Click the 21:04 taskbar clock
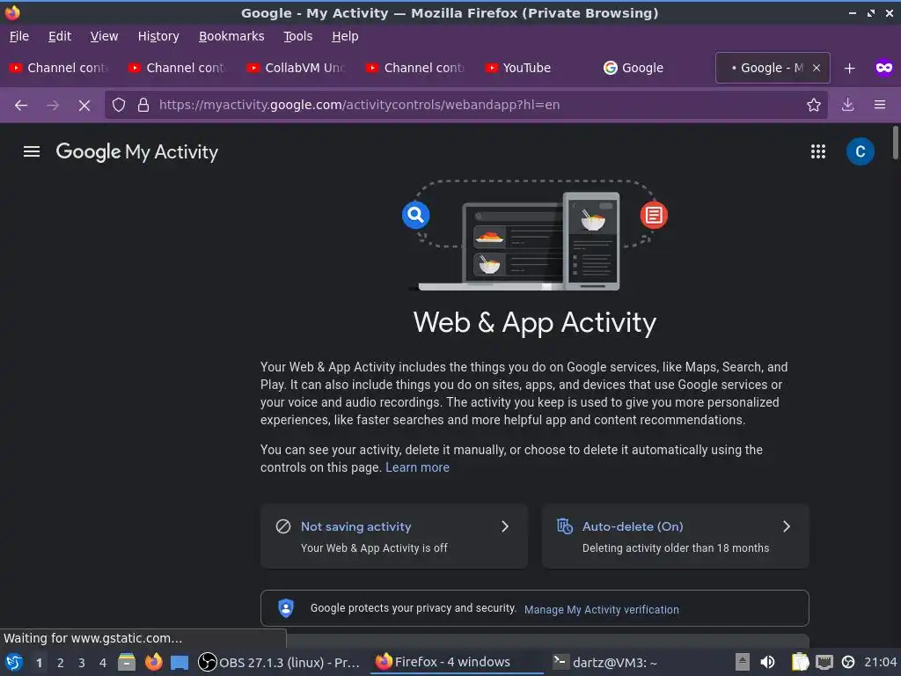 tap(880, 662)
